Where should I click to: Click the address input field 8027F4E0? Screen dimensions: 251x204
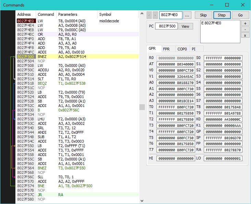click(x=171, y=15)
